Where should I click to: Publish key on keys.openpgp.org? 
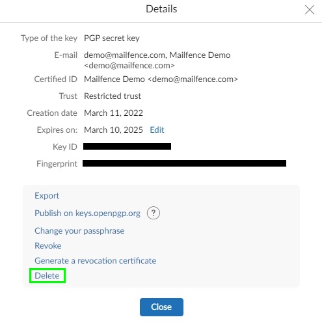[x=88, y=213]
